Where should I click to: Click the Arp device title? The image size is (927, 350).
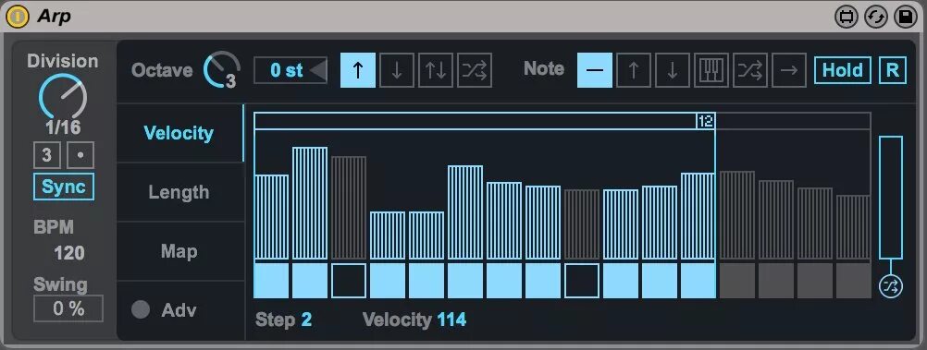54,17
